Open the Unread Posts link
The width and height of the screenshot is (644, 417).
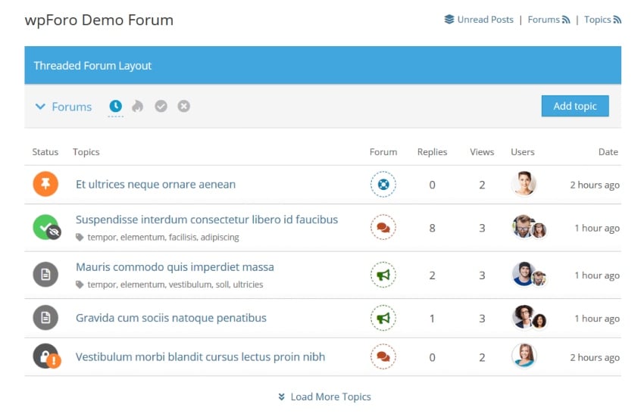485,20
